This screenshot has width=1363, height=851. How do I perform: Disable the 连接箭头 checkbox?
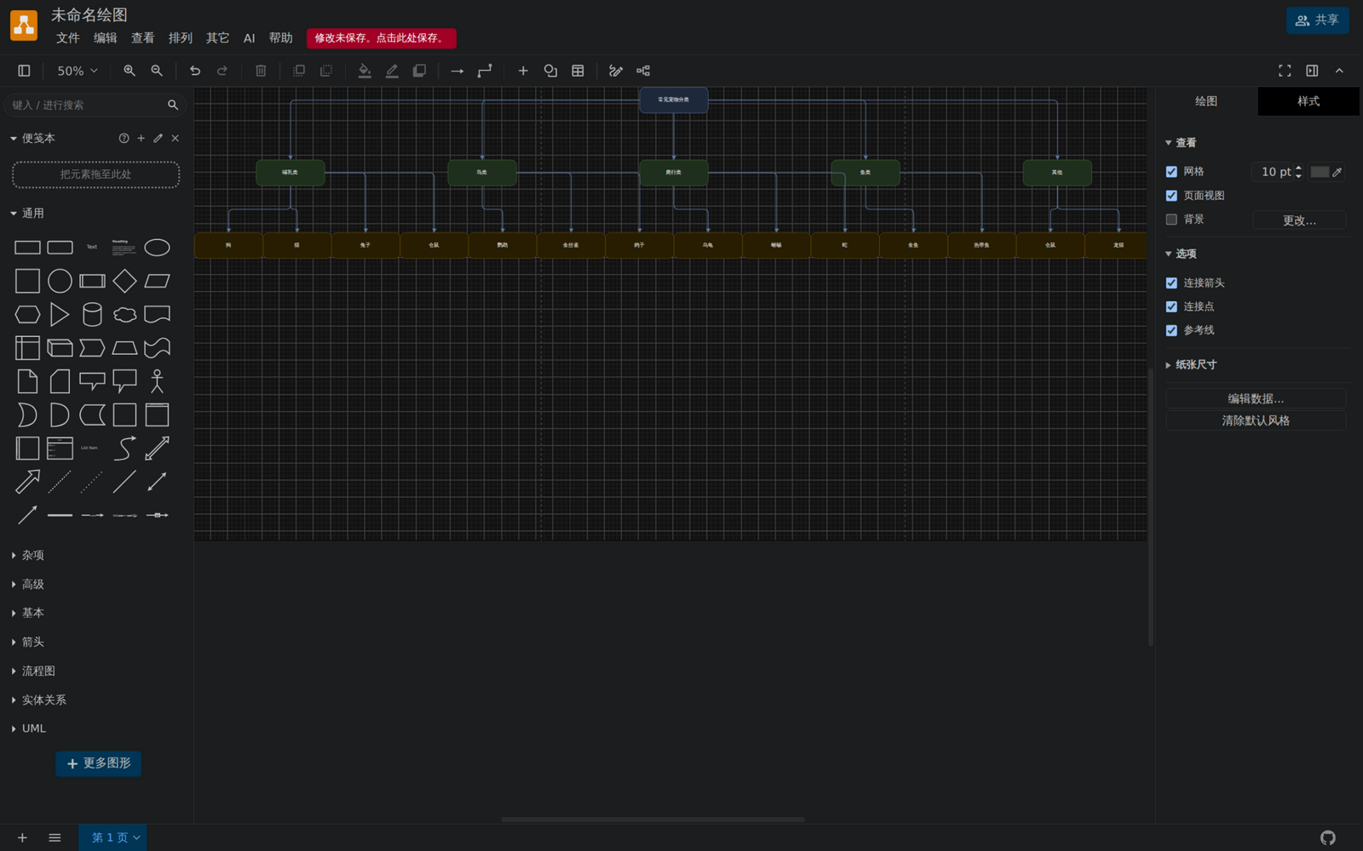click(x=1171, y=283)
